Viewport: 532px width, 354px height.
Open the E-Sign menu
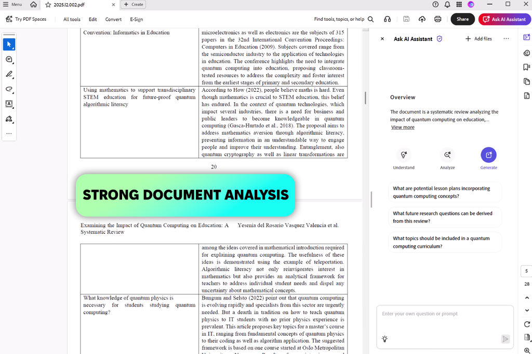point(137,19)
